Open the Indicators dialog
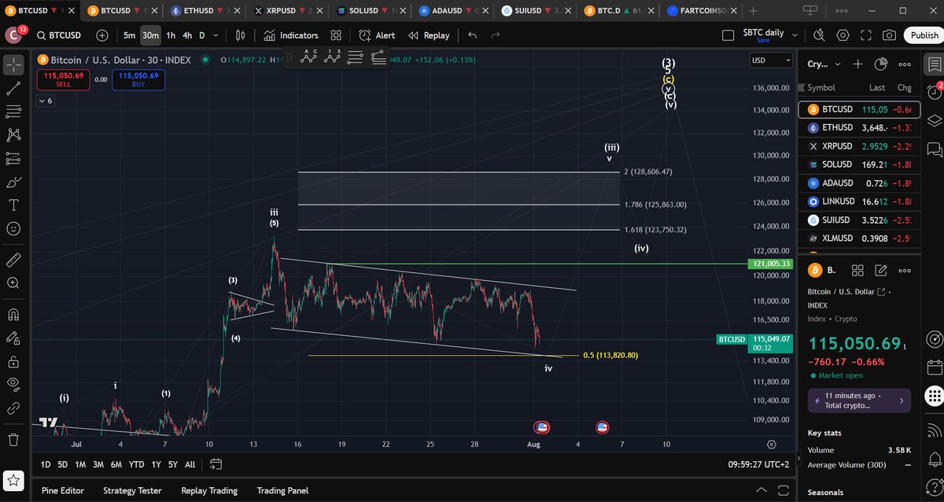 tap(290, 35)
